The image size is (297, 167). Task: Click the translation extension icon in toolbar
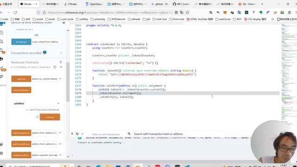tap(239, 13)
